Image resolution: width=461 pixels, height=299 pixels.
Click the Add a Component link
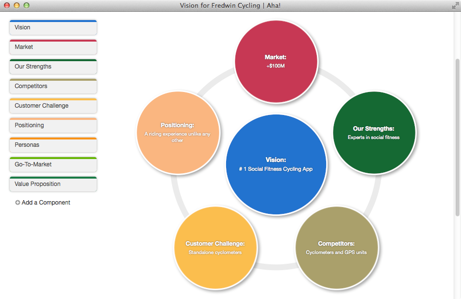click(x=46, y=202)
